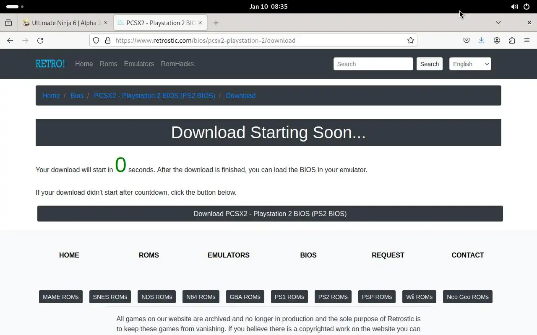Open system volume control
The image size is (537, 335).
514,7
